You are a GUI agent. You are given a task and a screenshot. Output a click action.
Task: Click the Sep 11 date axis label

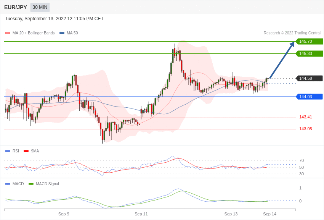pos(141,214)
